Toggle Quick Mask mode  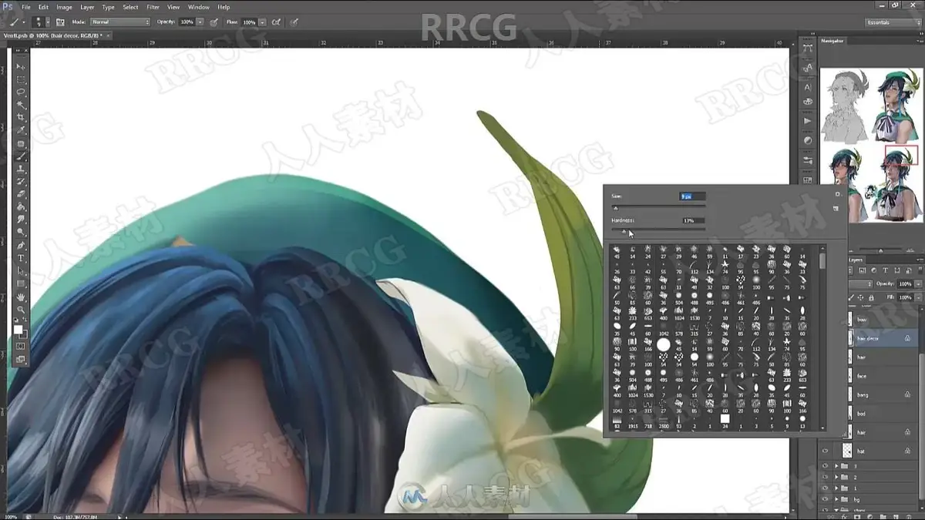pyautogui.click(x=21, y=347)
